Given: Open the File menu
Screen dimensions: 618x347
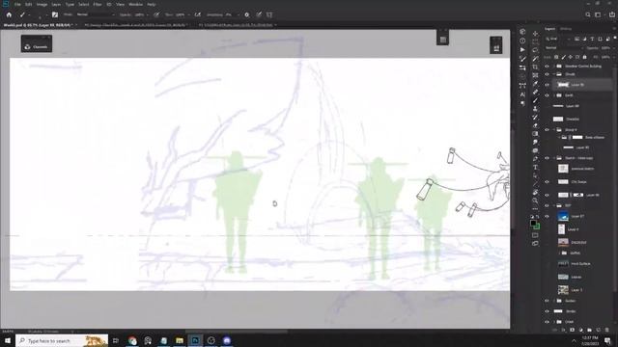Looking at the screenshot, I should 17,4.
